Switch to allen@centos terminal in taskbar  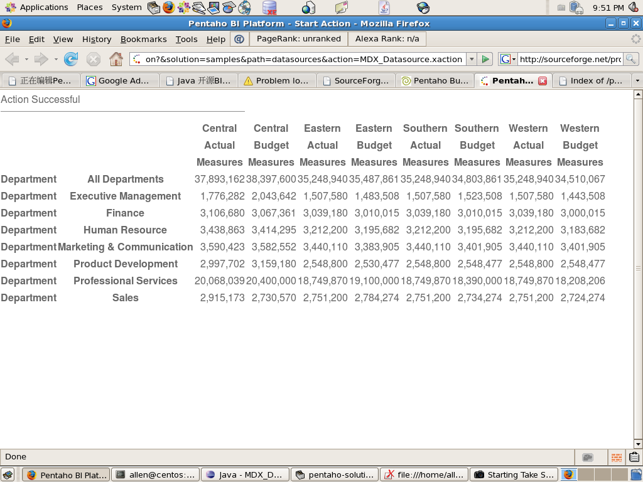[156, 475]
